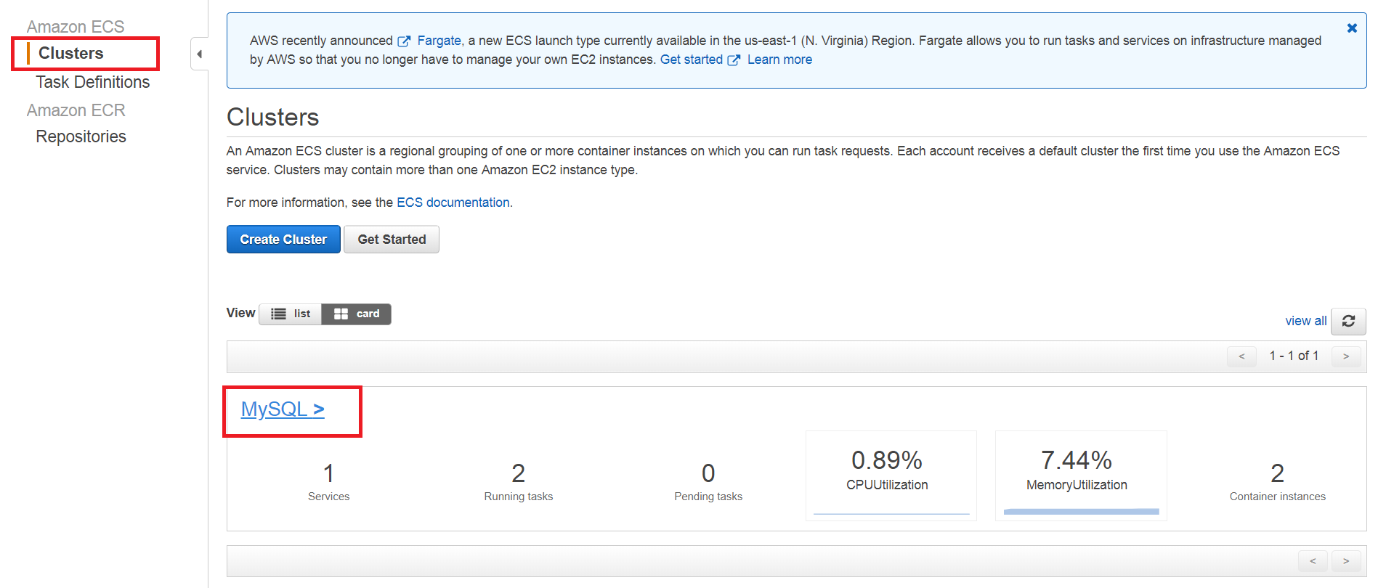The width and height of the screenshot is (1394, 588).
Task: Dismiss the Fargate announcement banner
Action: [1352, 28]
